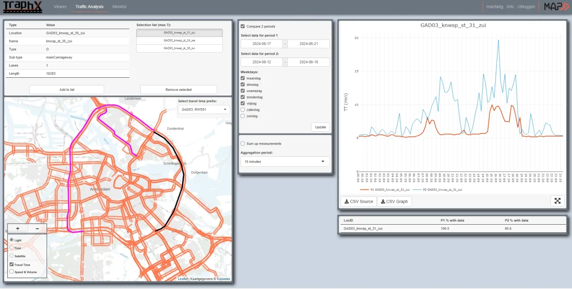Open the Monitor tab

coord(119,7)
